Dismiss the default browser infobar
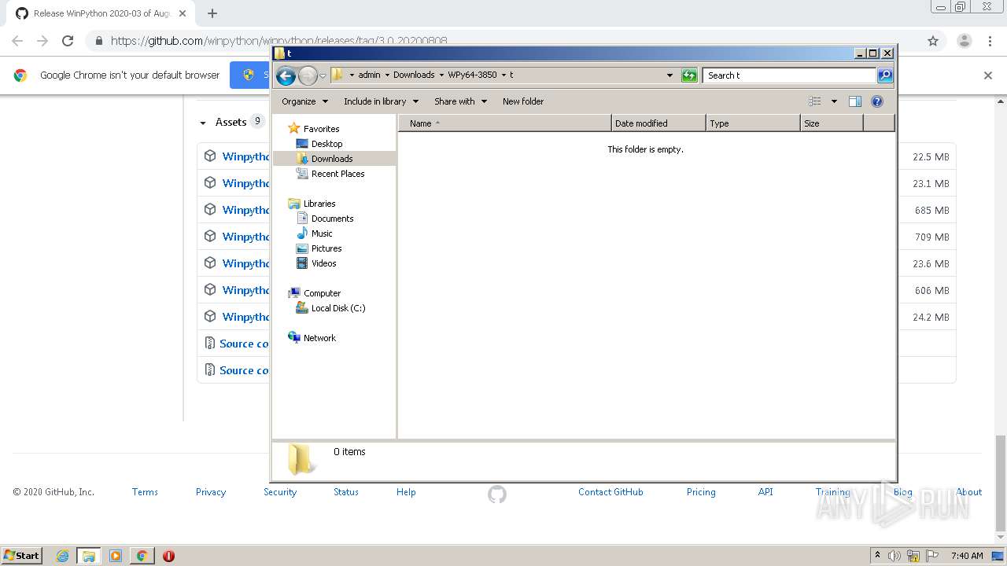Screen dimensions: 1007x566 coord(988,75)
